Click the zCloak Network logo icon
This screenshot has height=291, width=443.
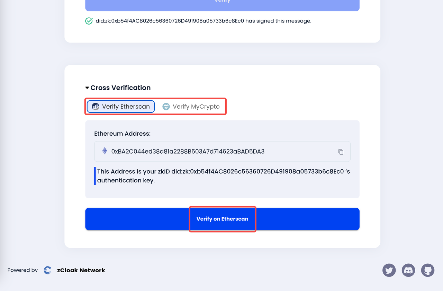pyautogui.click(x=48, y=270)
